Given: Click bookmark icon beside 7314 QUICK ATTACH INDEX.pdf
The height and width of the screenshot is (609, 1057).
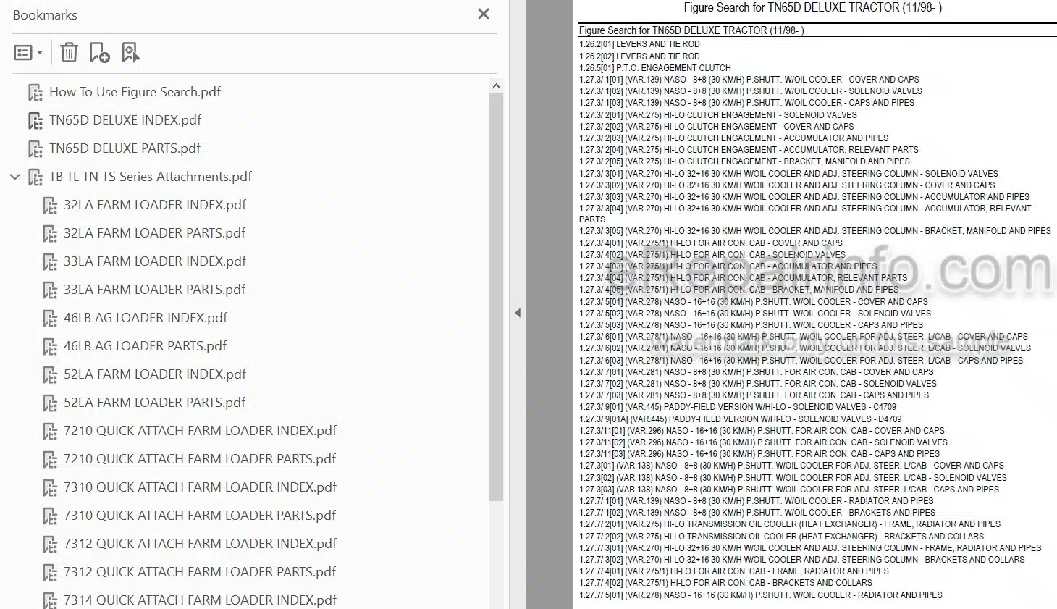Looking at the screenshot, I should pyautogui.click(x=50, y=601).
